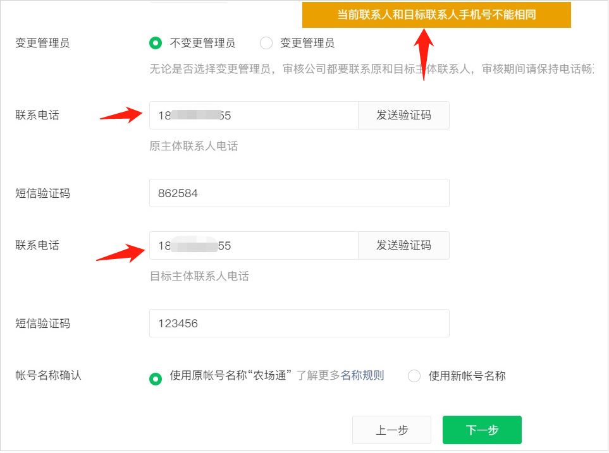Click the 帐号名称确认 field label
This screenshot has width=609, height=453.
48,375
